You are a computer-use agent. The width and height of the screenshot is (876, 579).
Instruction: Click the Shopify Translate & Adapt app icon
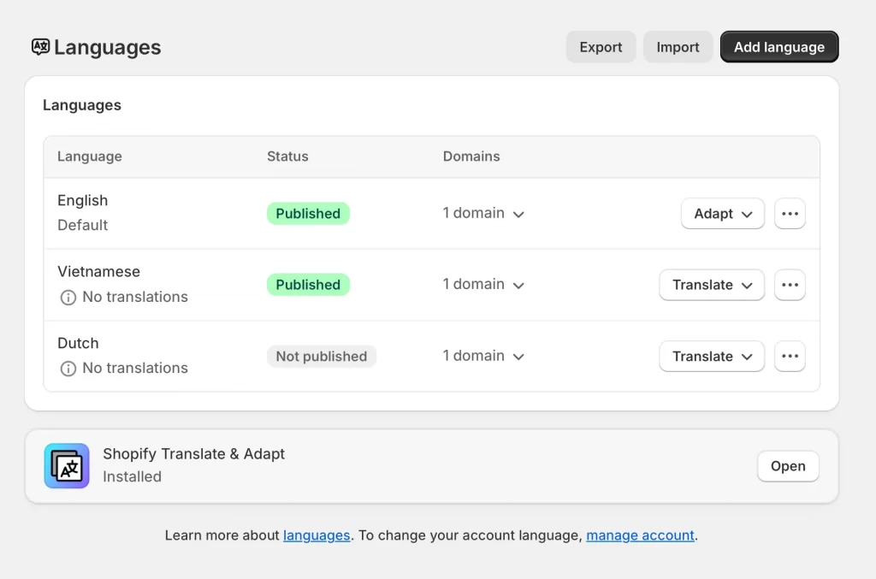coord(66,466)
